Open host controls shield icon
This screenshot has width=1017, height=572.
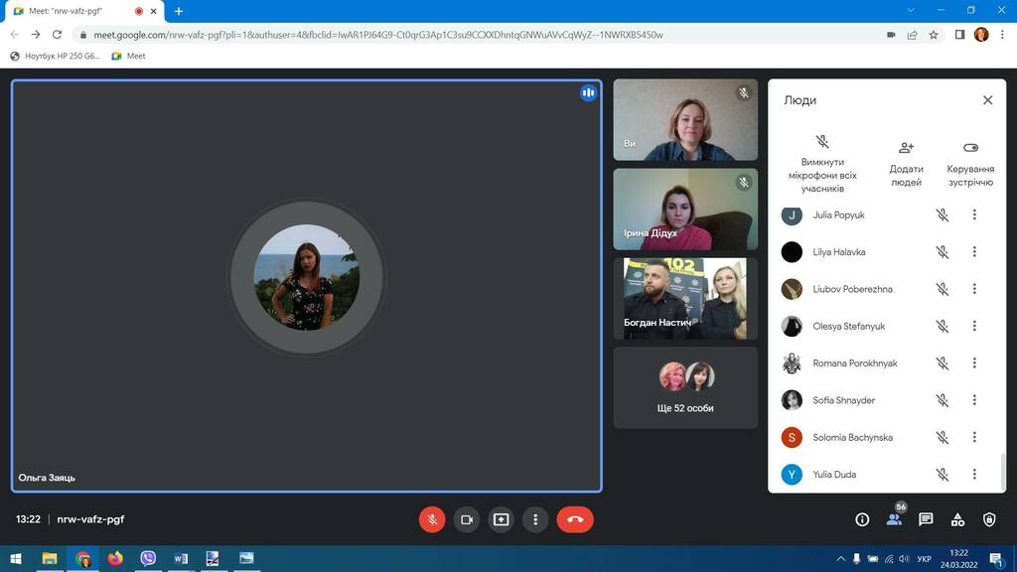click(x=989, y=519)
